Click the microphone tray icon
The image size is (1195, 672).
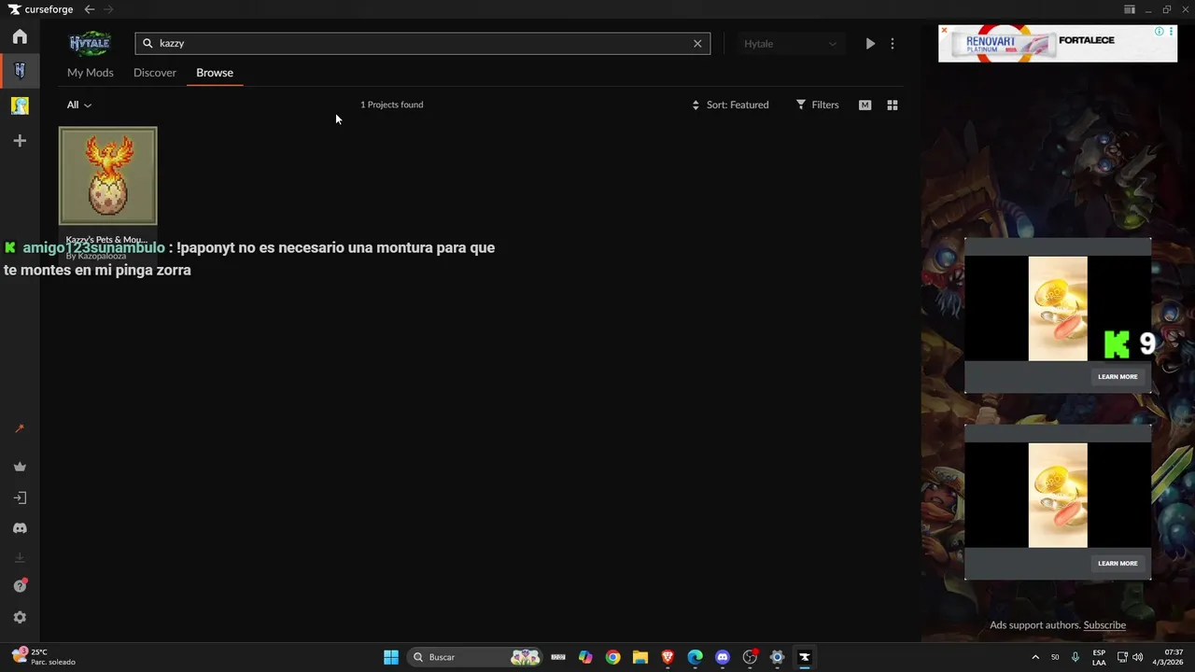pos(1075,657)
